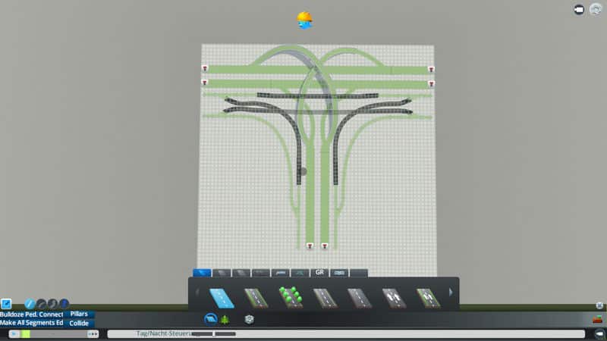Image resolution: width=607 pixels, height=341 pixels.
Task: Toggle the Pillars option
Action: tap(79, 314)
